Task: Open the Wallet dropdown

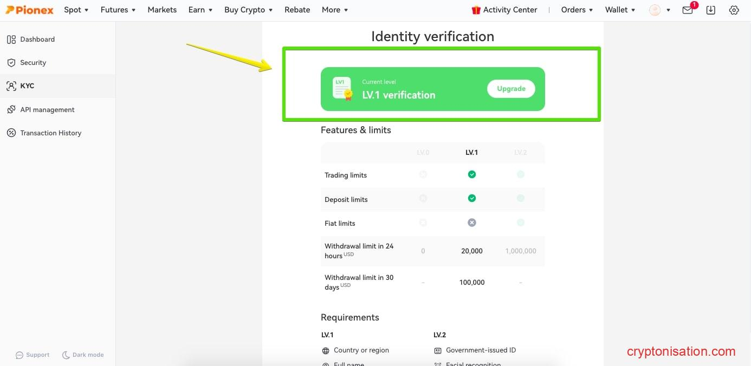Action: tap(620, 10)
